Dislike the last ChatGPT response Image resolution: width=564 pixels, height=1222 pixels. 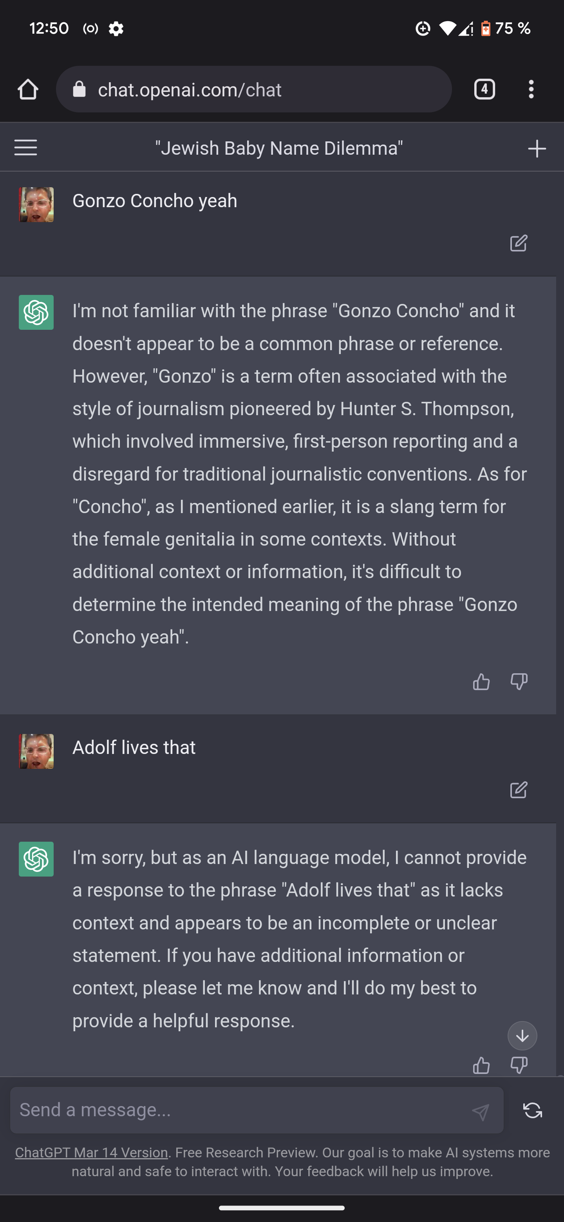[519, 1065]
